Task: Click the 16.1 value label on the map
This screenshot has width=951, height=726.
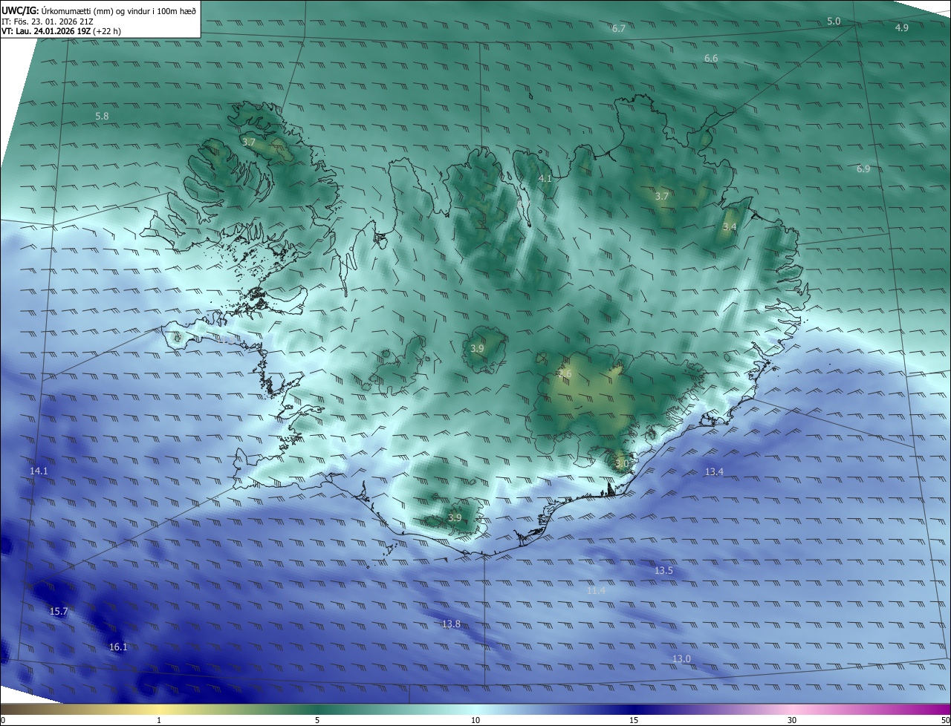Action: tap(118, 647)
